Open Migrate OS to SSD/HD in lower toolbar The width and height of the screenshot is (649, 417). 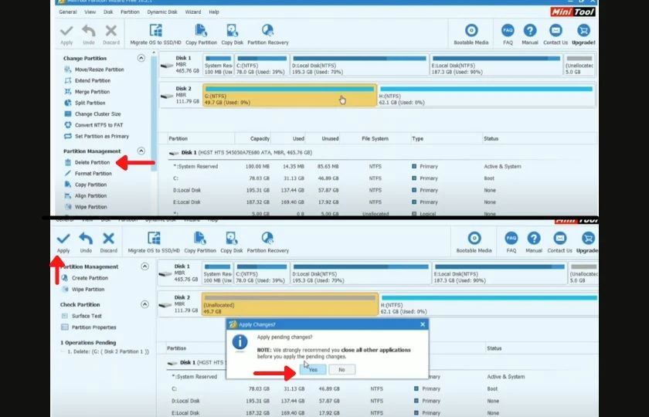click(154, 242)
